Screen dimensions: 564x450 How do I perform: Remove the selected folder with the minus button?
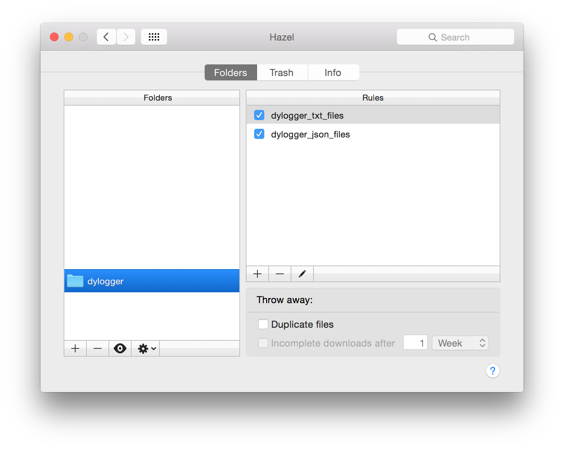(98, 348)
